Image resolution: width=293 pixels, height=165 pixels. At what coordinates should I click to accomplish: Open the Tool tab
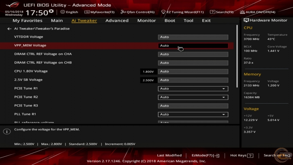pyautogui.click(x=188, y=21)
